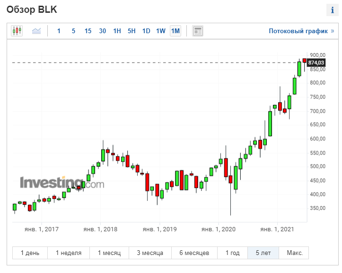Image resolution: width=342 pixels, height=273 pixels.
Task: Select the 1D interval
Action: point(146,31)
